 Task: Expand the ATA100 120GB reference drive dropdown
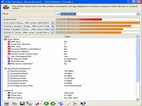53,33
